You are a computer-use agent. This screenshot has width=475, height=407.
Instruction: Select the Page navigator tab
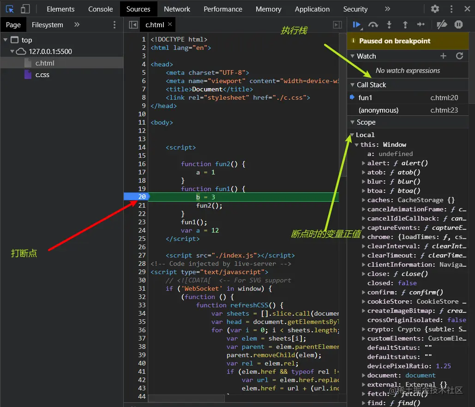click(13, 25)
